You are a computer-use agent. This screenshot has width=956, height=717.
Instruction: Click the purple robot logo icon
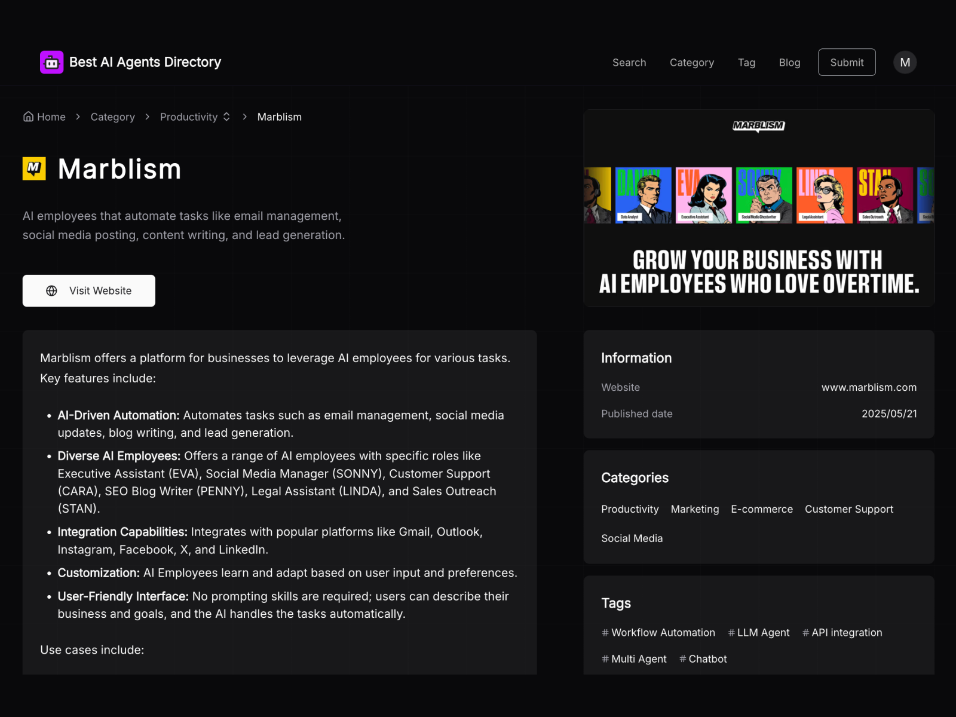click(x=51, y=62)
